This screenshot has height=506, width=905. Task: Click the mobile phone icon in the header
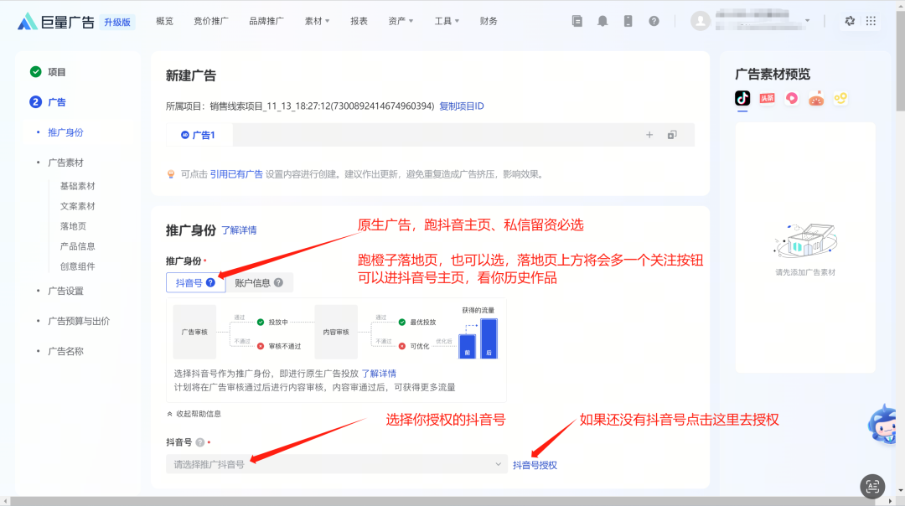point(628,22)
